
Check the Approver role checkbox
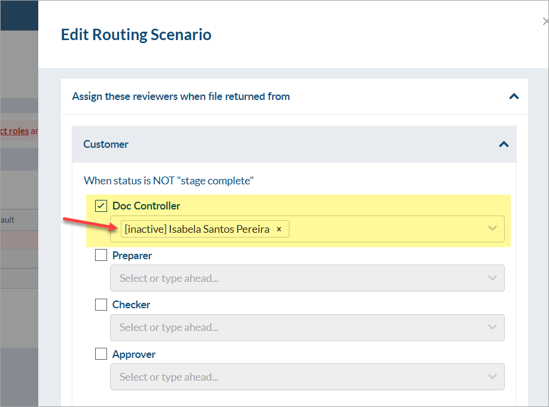point(101,354)
